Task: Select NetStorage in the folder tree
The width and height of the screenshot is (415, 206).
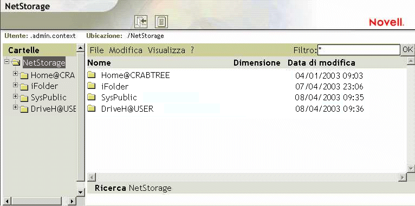Action: click(44, 63)
